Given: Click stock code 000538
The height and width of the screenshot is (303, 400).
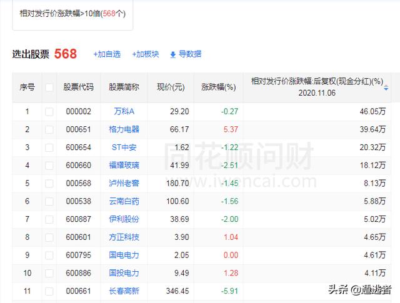Looking at the screenshot, I should (78, 201).
